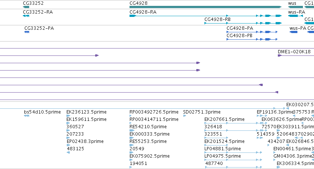Click the CG33252-RA transcript arrows

26,16
